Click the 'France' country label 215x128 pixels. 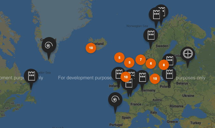pyautogui.click(x=136, y=104)
